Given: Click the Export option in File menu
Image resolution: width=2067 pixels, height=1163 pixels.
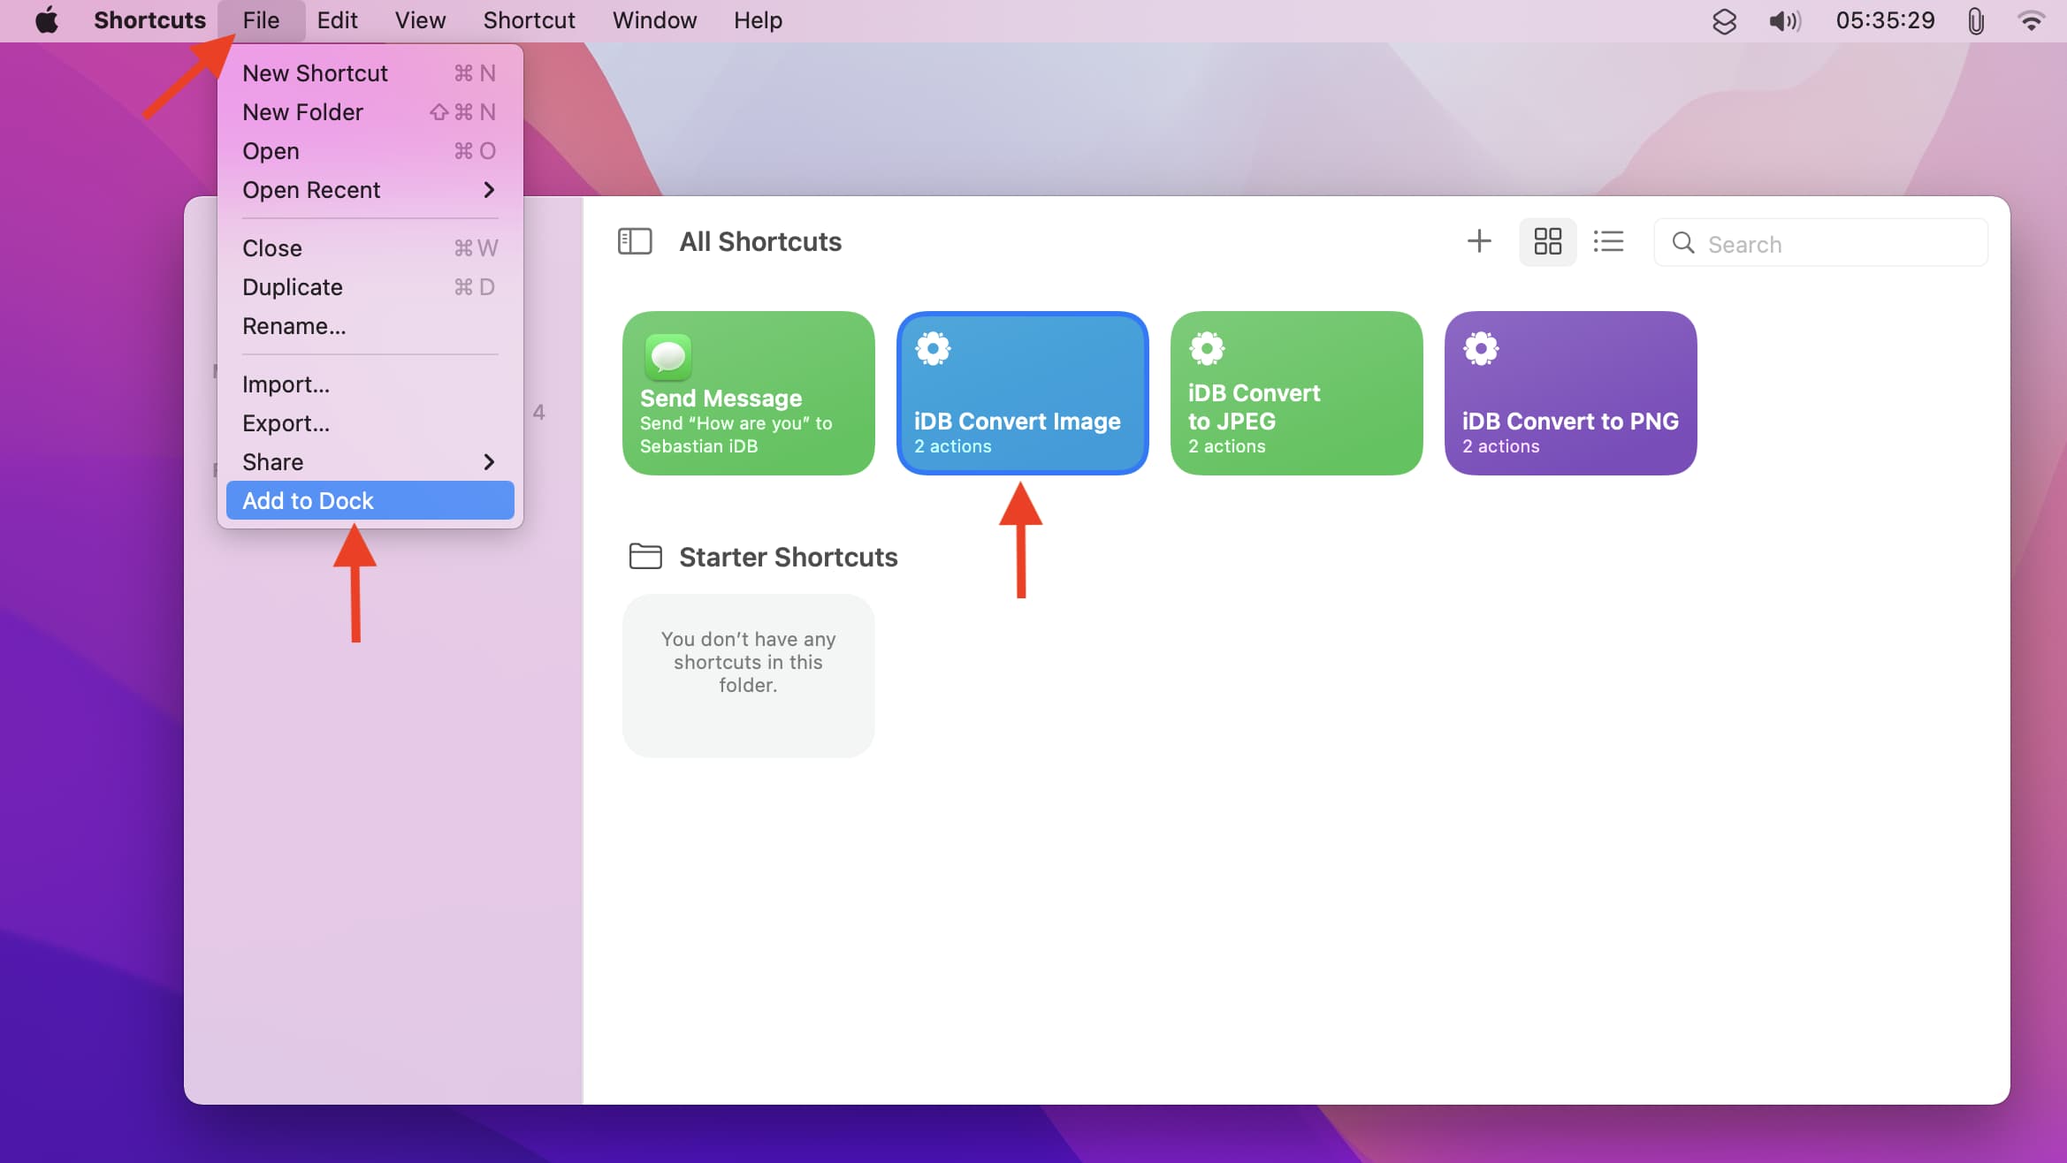Looking at the screenshot, I should point(286,422).
